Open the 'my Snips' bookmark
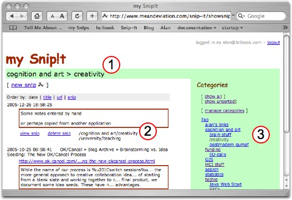Screen dimensions: 292x200 (79, 28)
